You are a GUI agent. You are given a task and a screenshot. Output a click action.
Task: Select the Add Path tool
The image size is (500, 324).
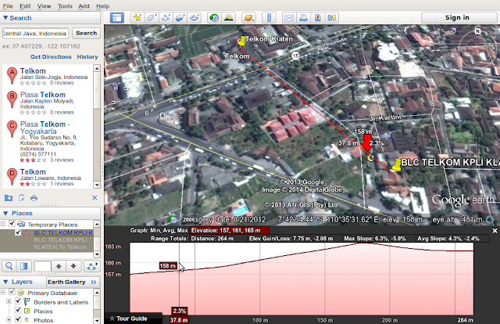pos(166,17)
